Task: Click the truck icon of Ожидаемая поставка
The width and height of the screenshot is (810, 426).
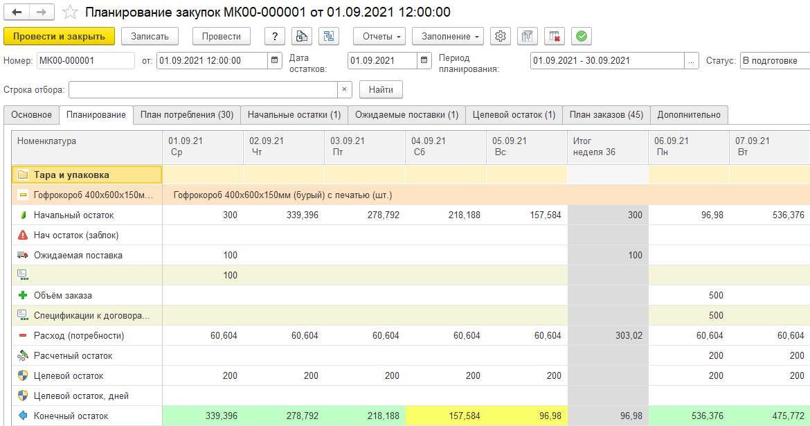Action: [23, 255]
